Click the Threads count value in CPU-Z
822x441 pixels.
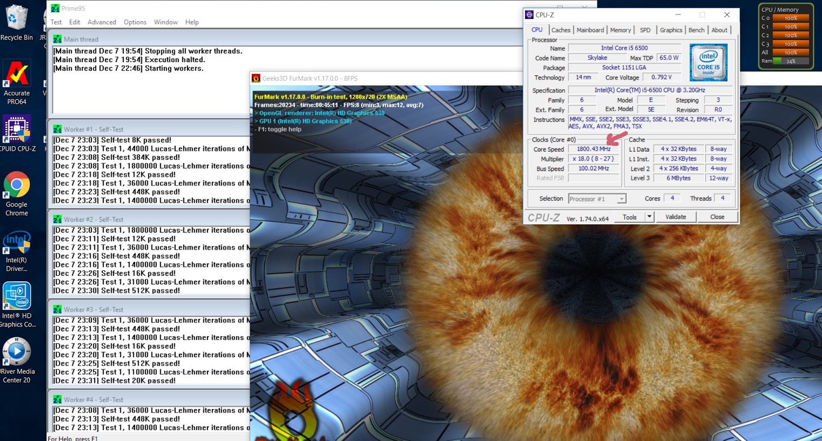722,198
